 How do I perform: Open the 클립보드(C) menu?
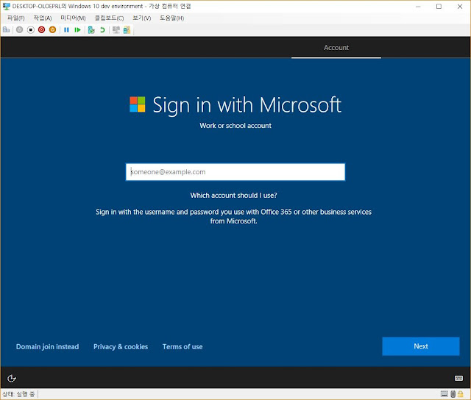tap(109, 18)
